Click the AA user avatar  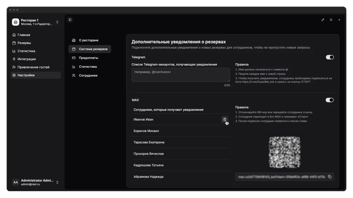tap(16, 182)
